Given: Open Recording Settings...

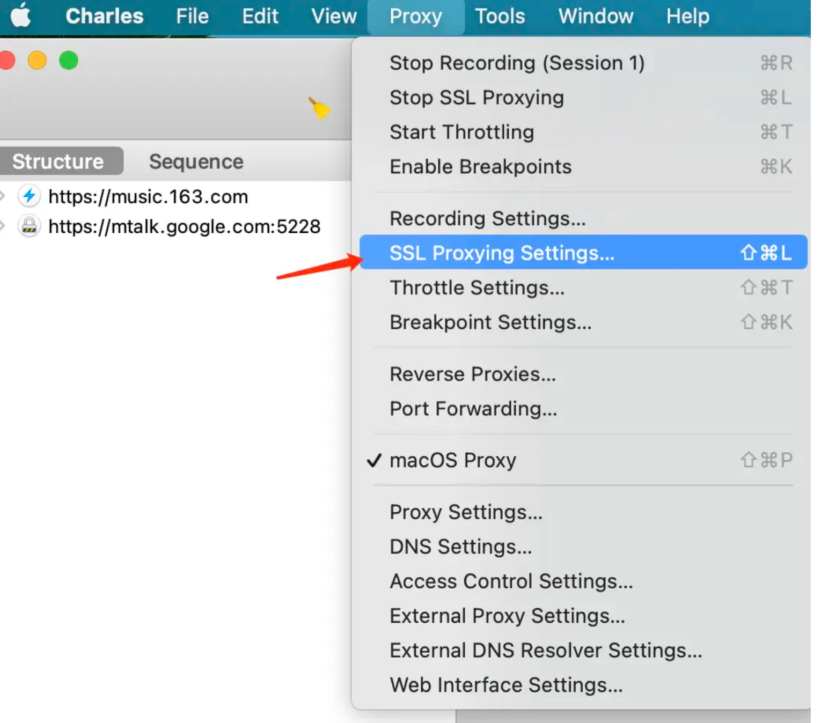Looking at the screenshot, I should tap(583, 218).
